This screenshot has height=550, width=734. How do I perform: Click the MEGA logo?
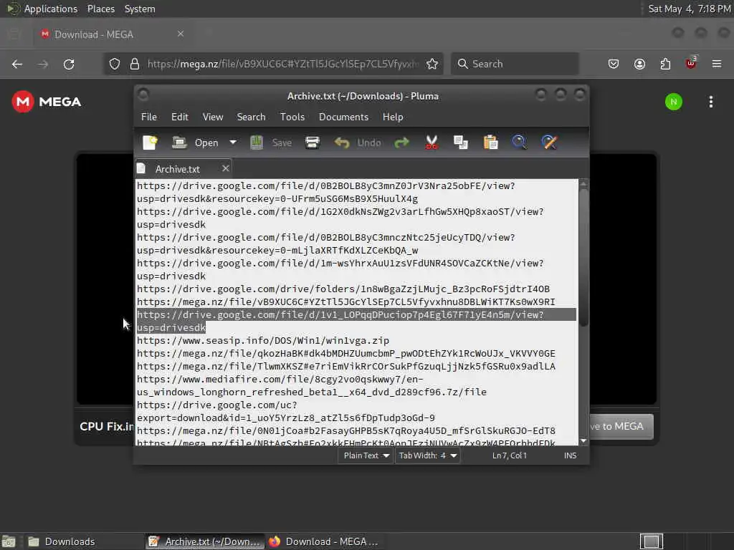pos(47,102)
